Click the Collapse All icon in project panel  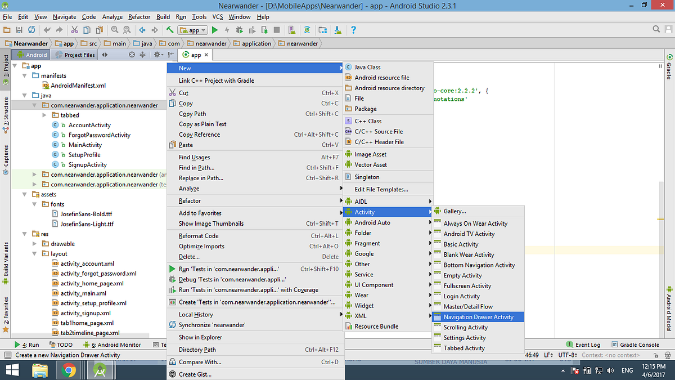[143, 55]
